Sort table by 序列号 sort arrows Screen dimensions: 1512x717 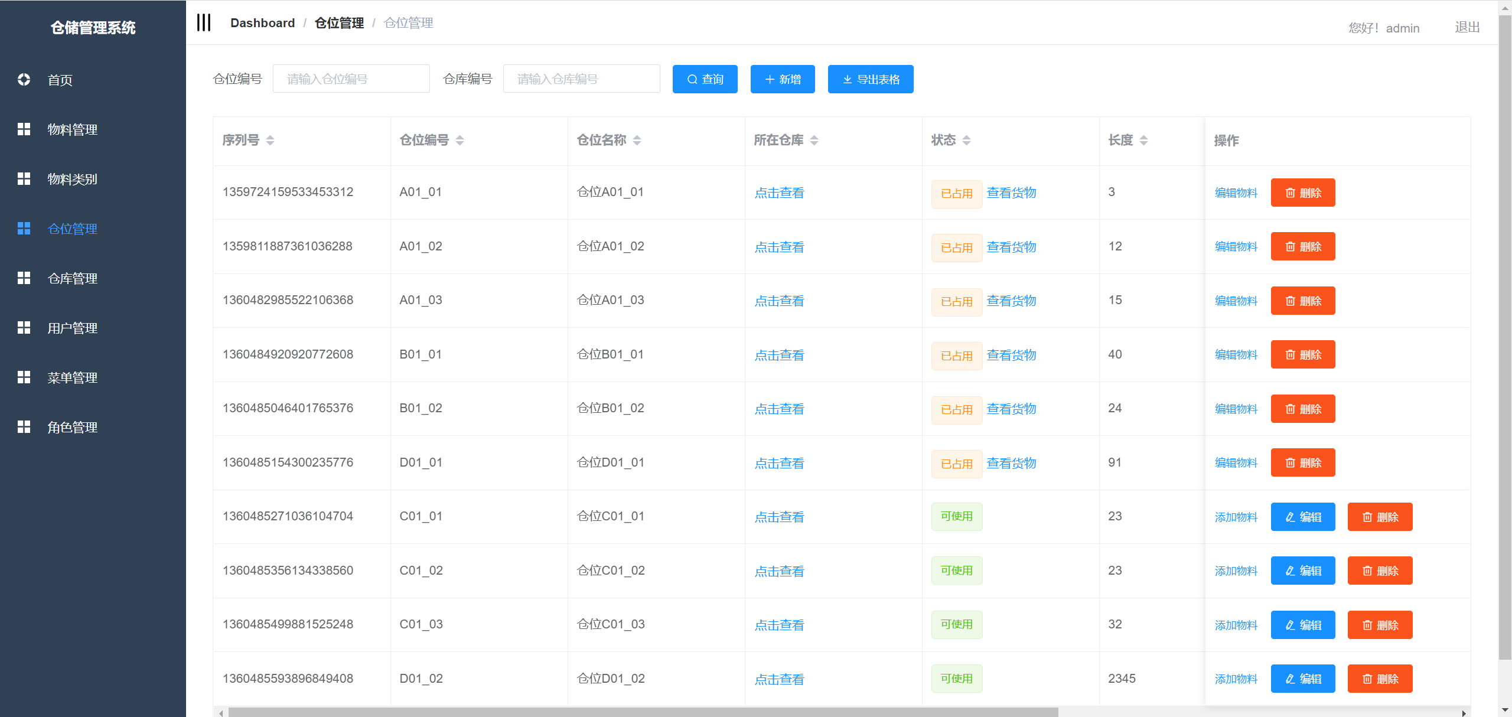coord(270,140)
